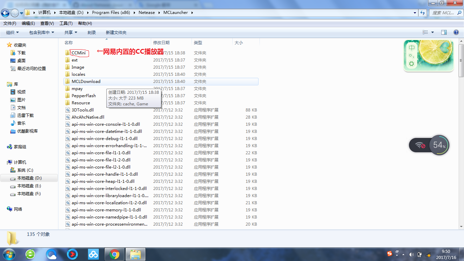464x261 pixels.
Task: Open the 视频 library
Action: pos(21,92)
